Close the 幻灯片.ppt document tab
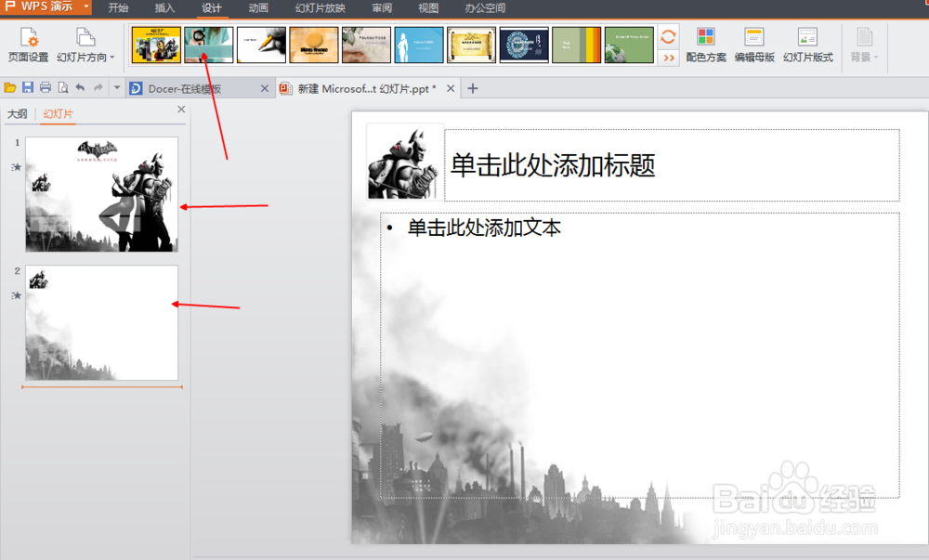 pos(451,88)
